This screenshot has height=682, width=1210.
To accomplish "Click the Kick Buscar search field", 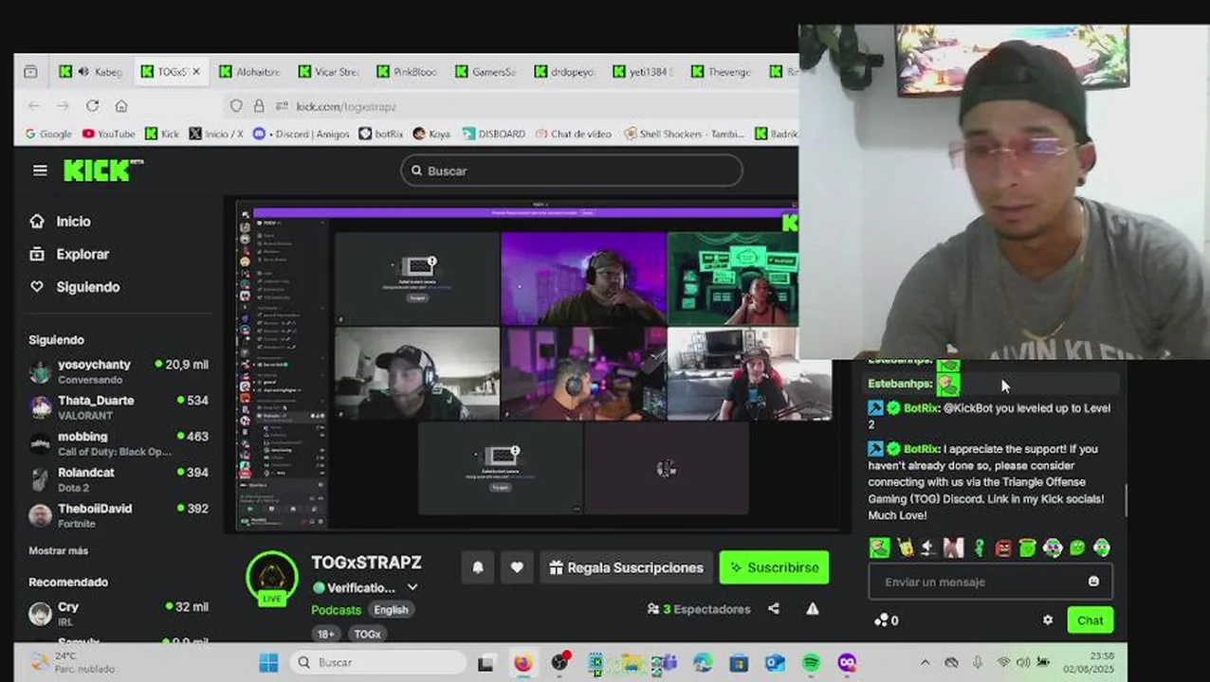I will click(572, 170).
